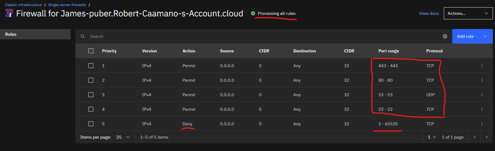The height and width of the screenshot is (151, 495).
Task: Expand the Actions dropdown
Action: pyautogui.click(x=468, y=13)
